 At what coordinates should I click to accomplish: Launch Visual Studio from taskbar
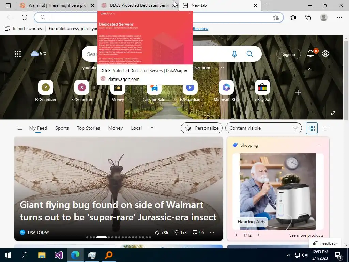point(59,255)
